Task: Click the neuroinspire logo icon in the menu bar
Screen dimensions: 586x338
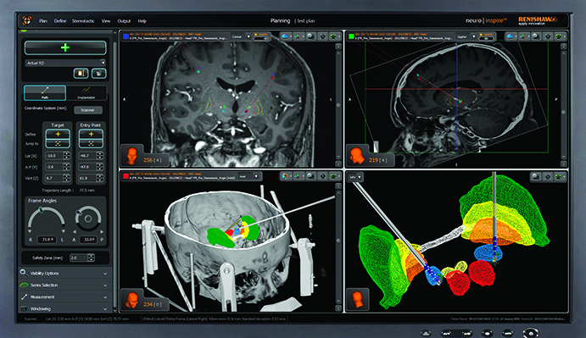Action: click(x=27, y=20)
